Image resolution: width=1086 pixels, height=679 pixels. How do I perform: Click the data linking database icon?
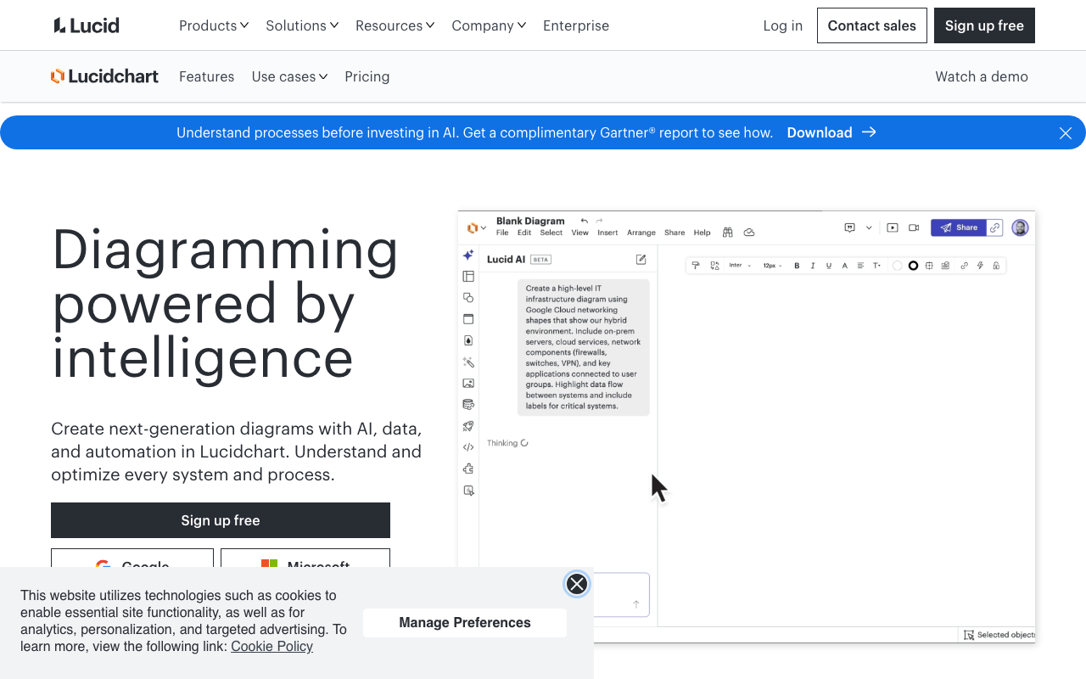click(x=468, y=405)
